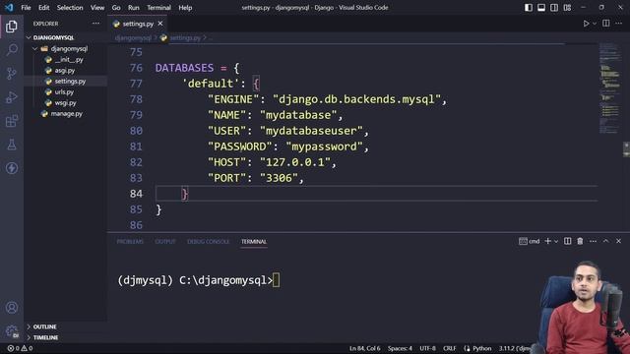Switch to the Terminal panel tab

point(254,242)
